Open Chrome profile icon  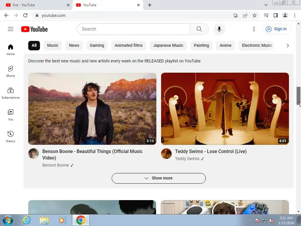(285, 15)
